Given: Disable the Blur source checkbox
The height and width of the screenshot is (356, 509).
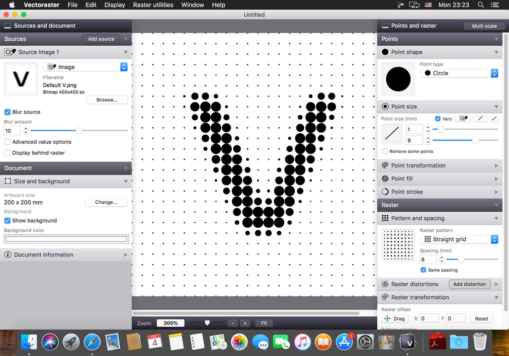Looking at the screenshot, I should point(7,112).
